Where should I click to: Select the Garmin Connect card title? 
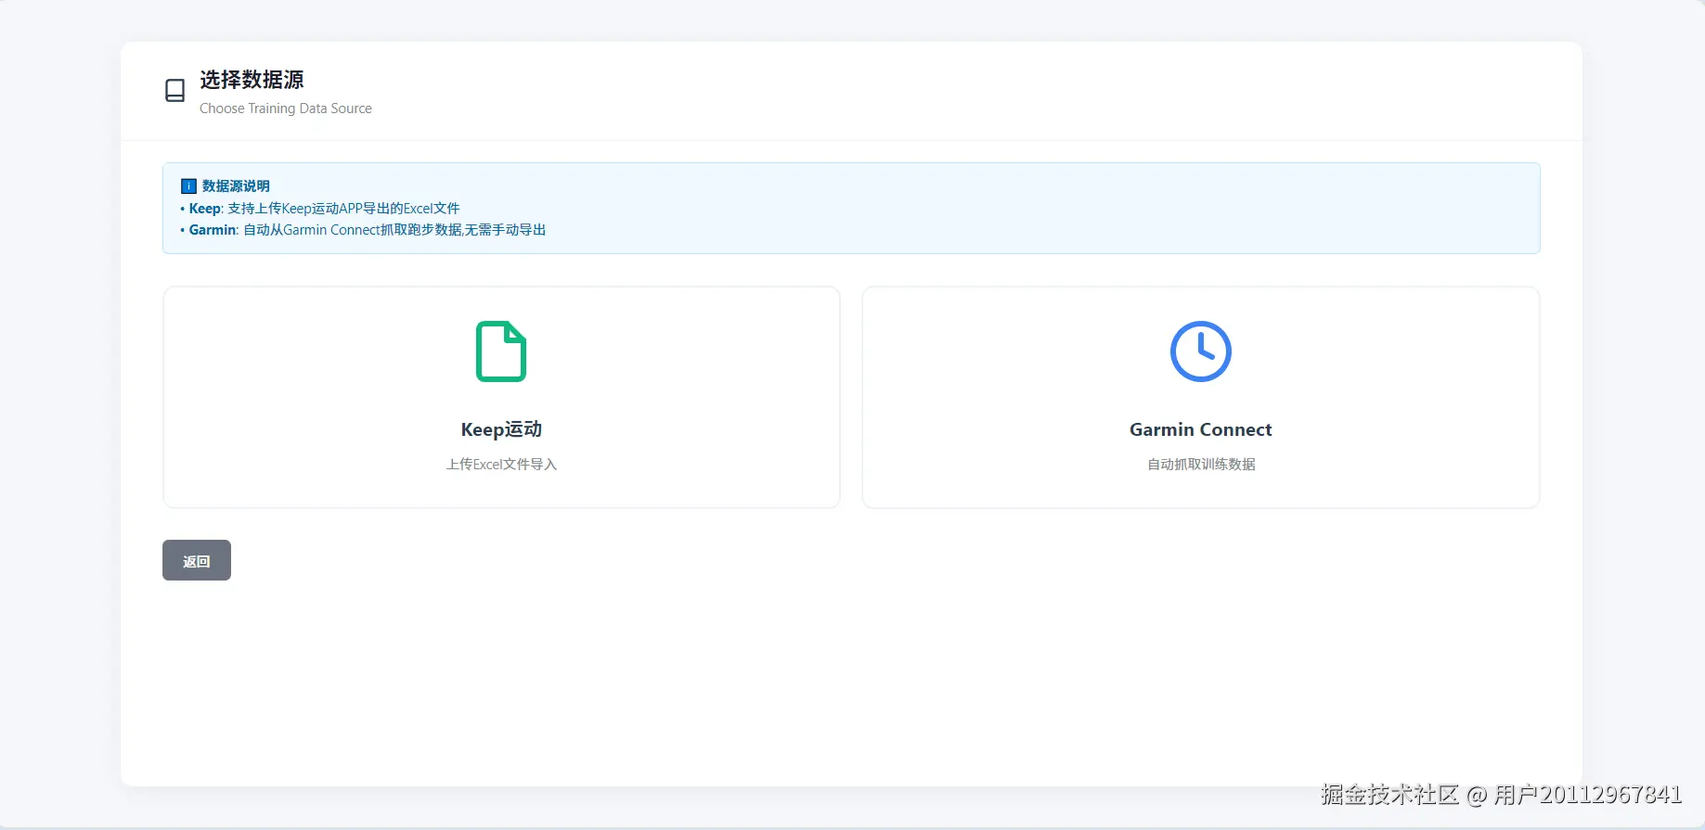click(1200, 429)
